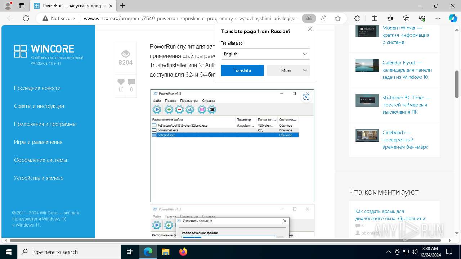This screenshot has height=259, width=461.
Task: Click the Edge icon on taskbar
Action: click(148, 252)
